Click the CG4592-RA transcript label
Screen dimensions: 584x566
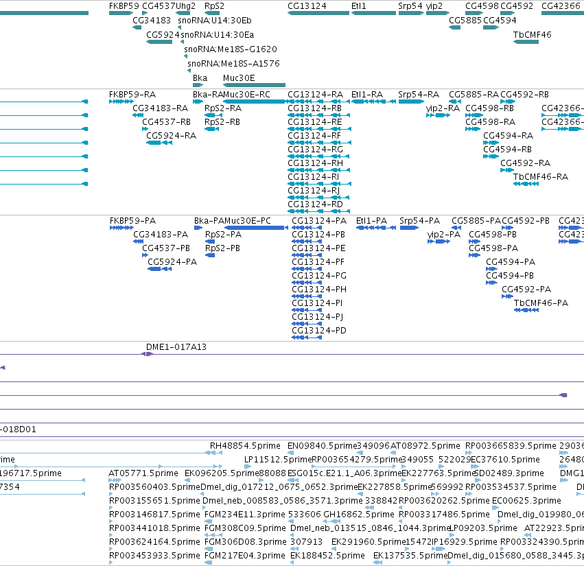tap(525, 163)
